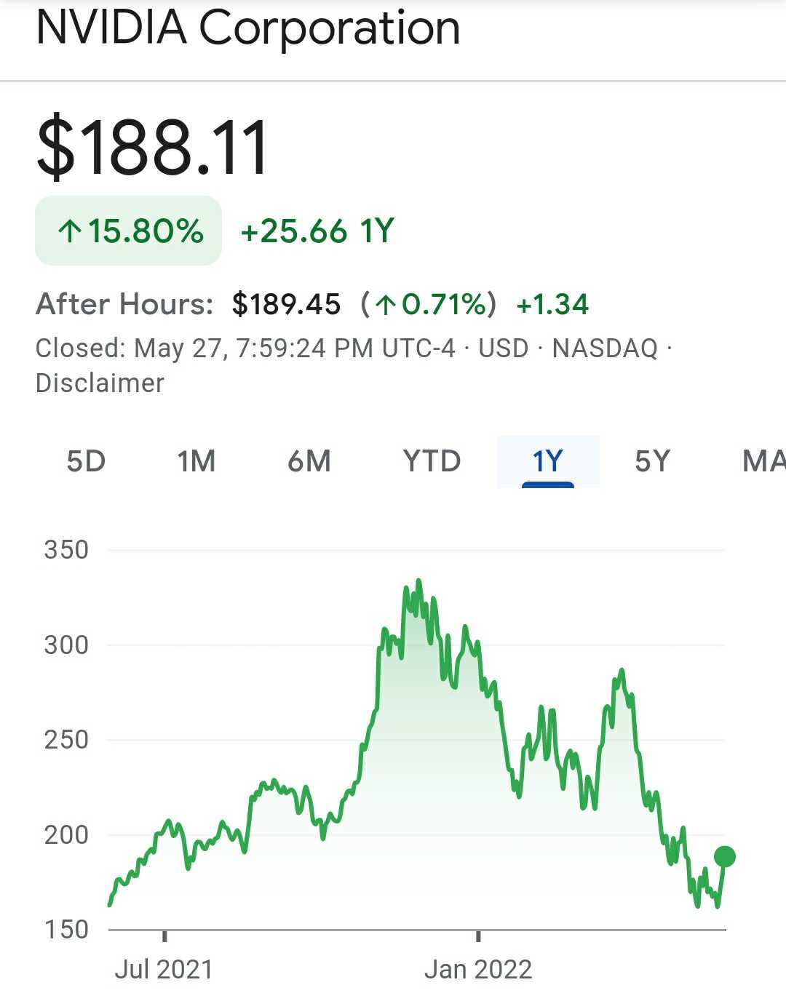The image size is (786, 1001).
Task: Click the after-hours up arrow beside 0.71%
Action: pos(384,304)
